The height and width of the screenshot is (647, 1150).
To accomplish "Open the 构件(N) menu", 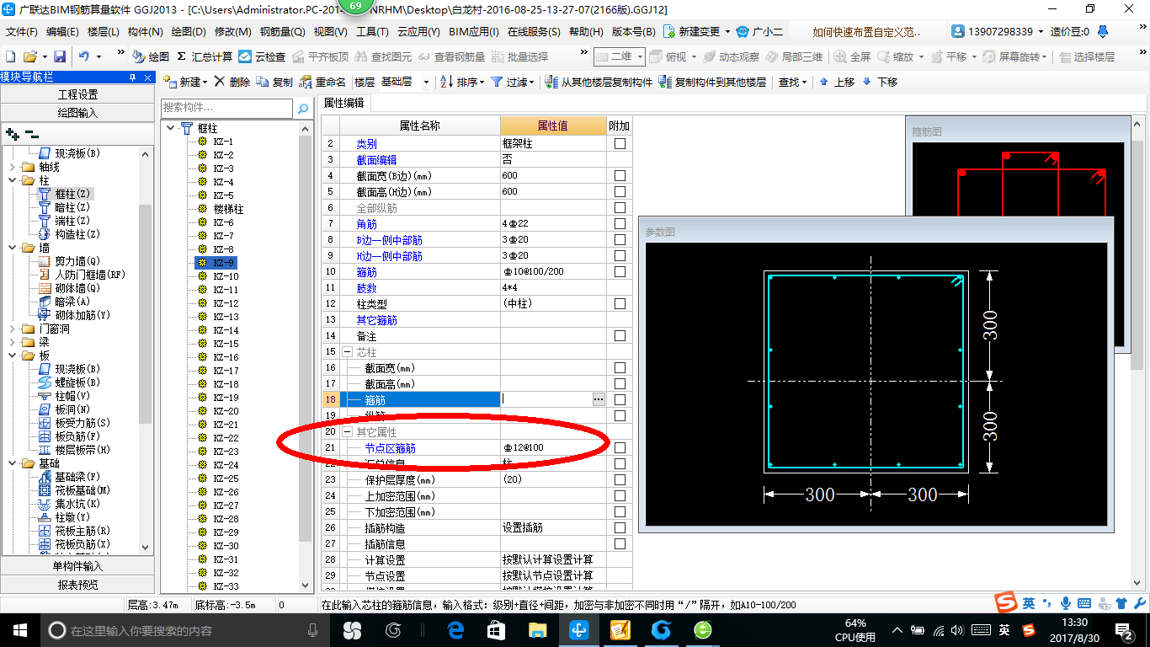I will pos(146,32).
